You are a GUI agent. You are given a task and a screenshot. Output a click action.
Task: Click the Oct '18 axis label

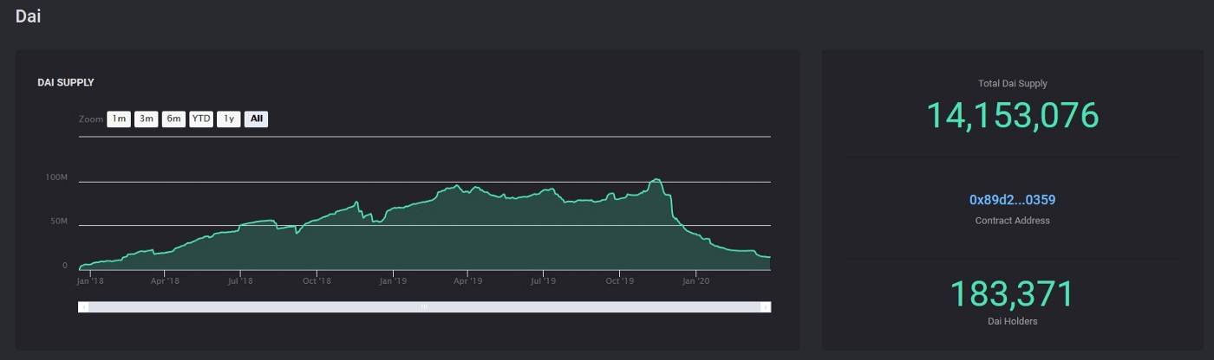pos(317,280)
